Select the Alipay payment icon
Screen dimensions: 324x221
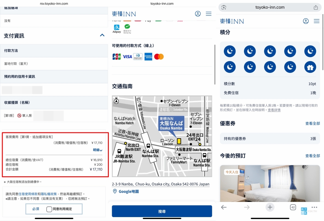tap(117, 29)
